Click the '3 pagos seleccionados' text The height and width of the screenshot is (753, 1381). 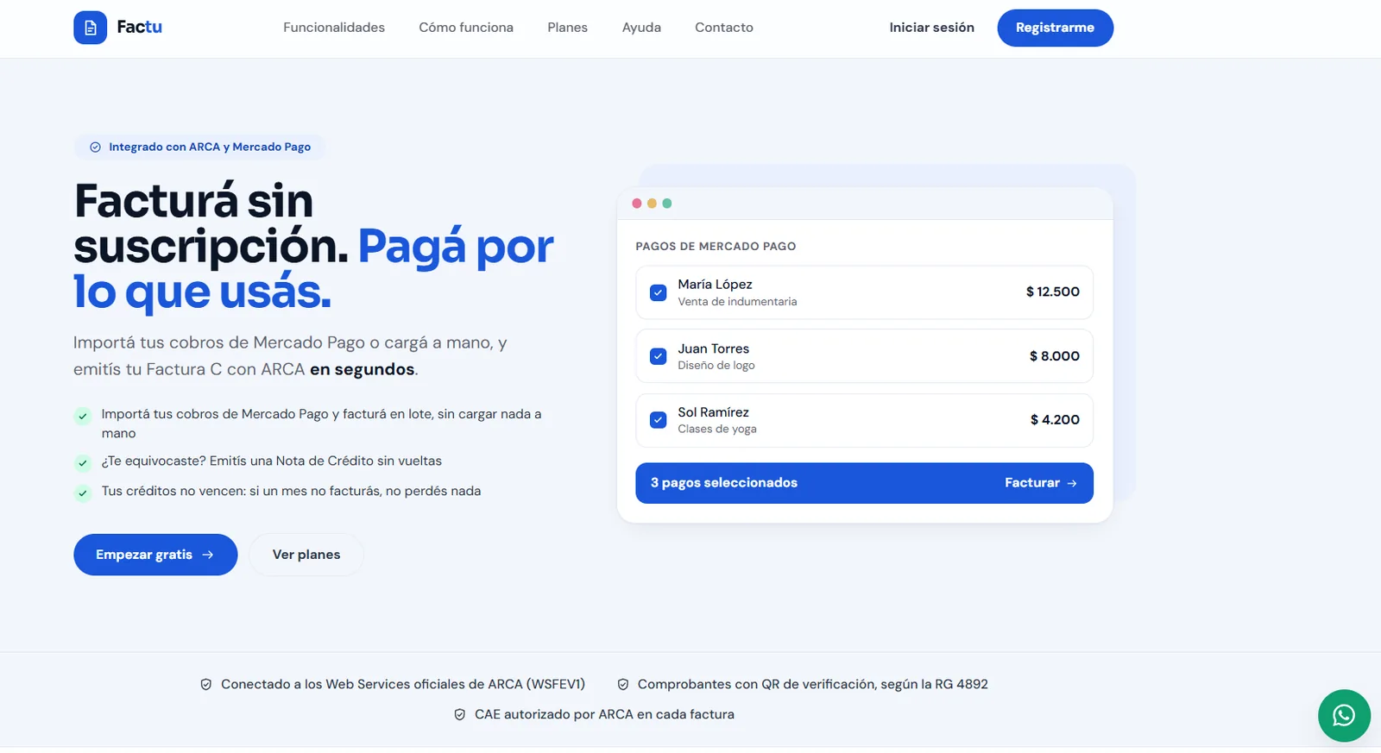pyautogui.click(x=724, y=483)
